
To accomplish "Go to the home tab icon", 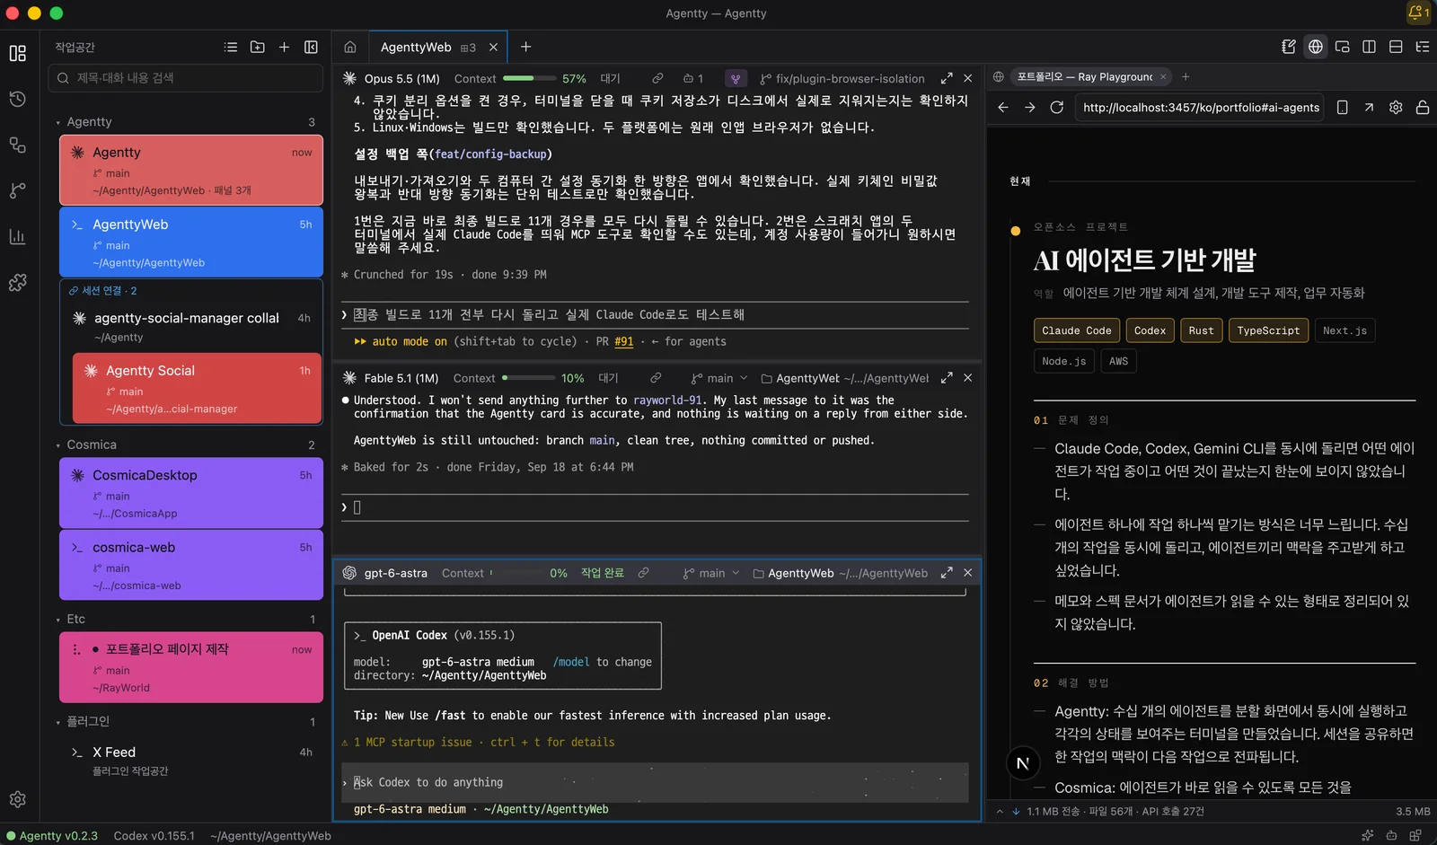I will click(350, 47).
